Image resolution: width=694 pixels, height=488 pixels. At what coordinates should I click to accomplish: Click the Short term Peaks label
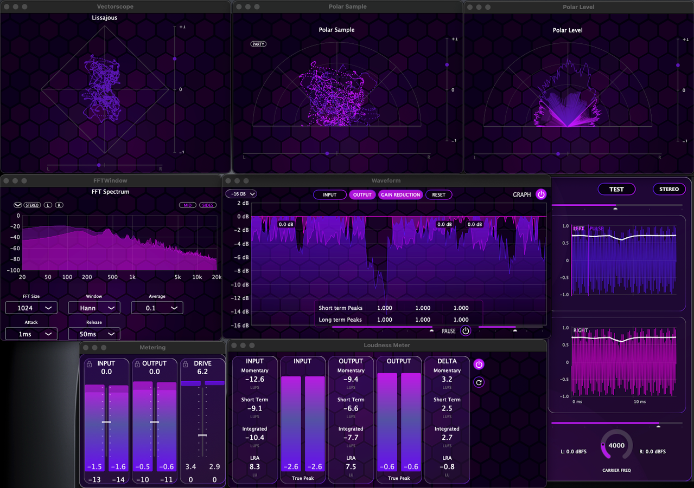click(x=340, y=308)
